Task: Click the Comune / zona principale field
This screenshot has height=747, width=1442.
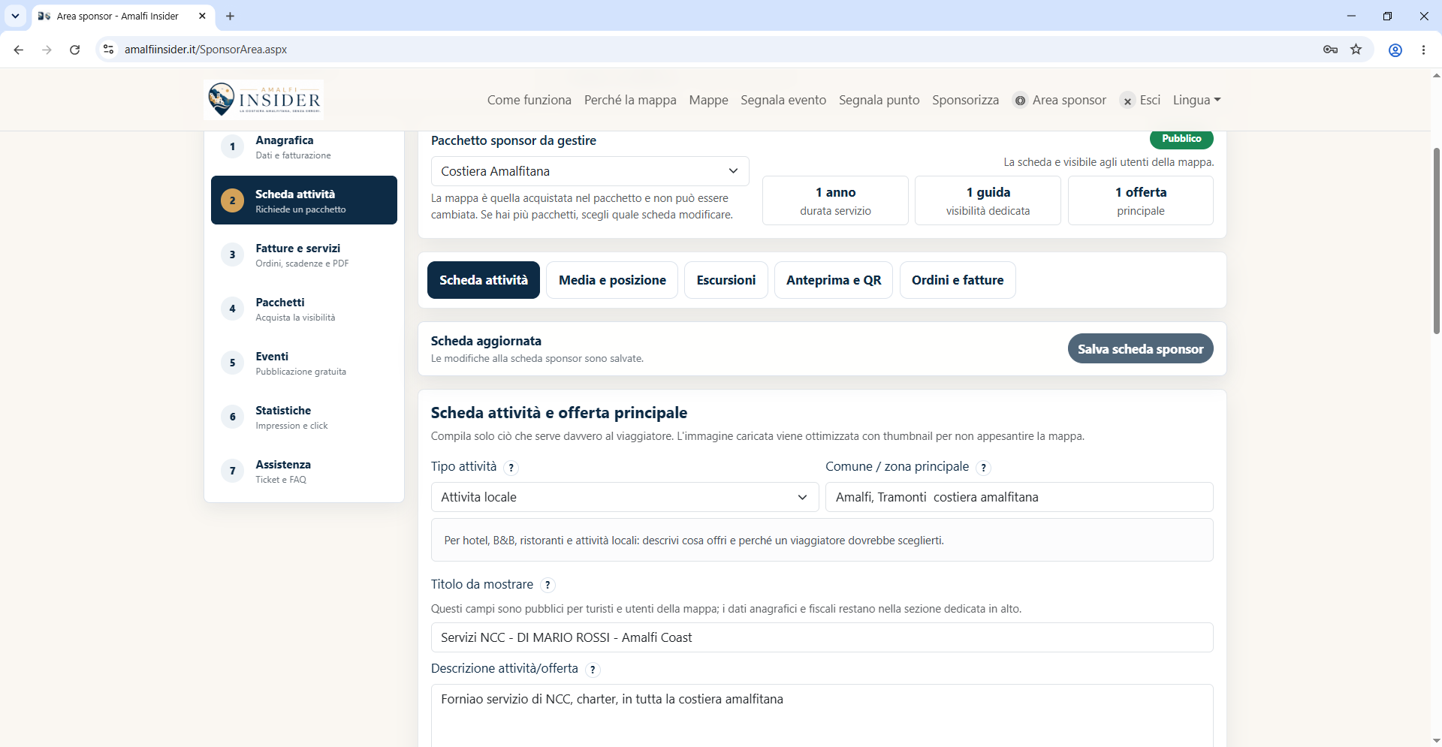Action: (x=1019, y=497)
